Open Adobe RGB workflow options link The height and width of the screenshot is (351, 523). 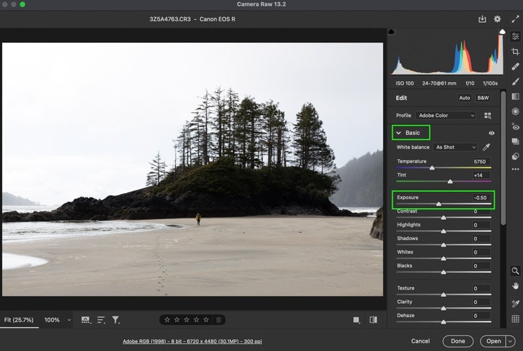[x=192, y=341]
